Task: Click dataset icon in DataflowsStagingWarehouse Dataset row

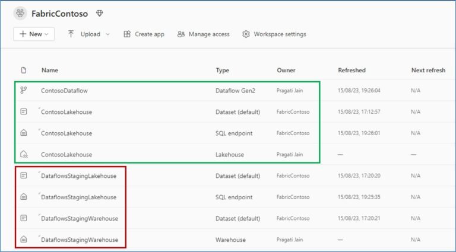Action: [x=24, y=218]
